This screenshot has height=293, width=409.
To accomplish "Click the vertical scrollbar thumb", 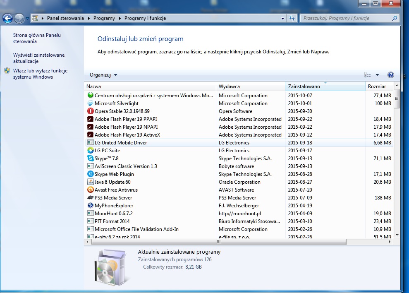I will tap(397, 98).
